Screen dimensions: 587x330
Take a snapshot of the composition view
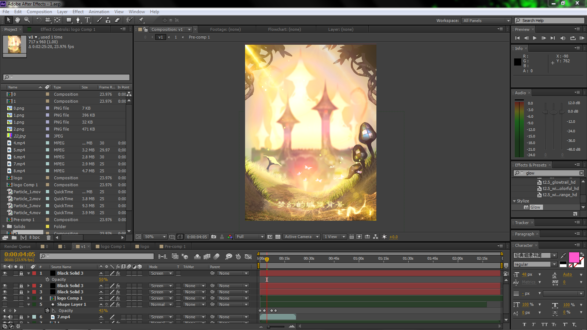coord(214,237)
